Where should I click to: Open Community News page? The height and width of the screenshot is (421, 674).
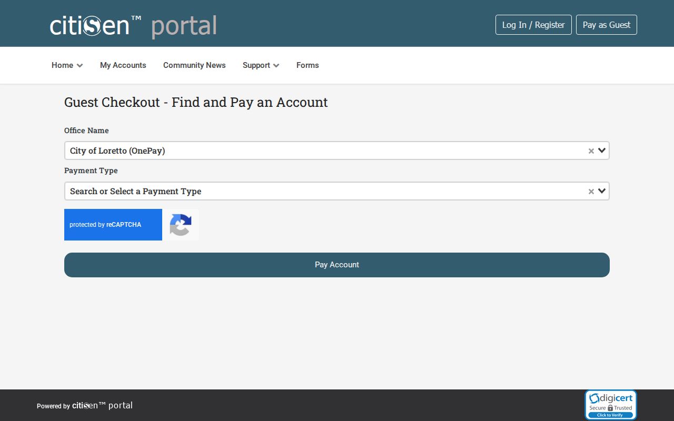(x=194, y=65)
